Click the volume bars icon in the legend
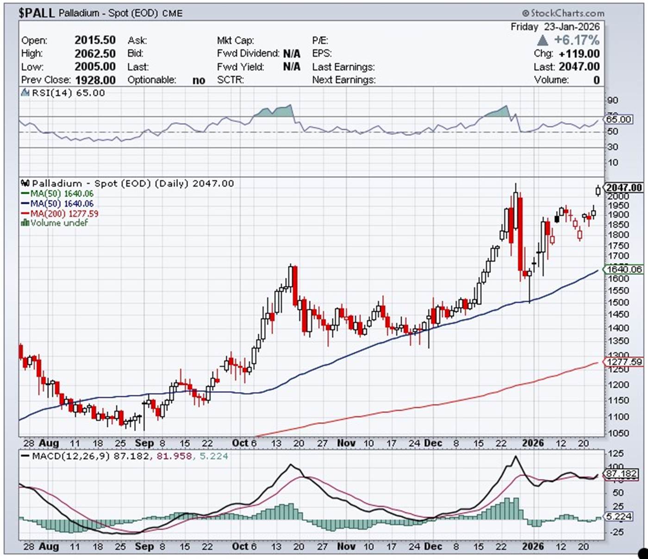 (x=25, y=223)
